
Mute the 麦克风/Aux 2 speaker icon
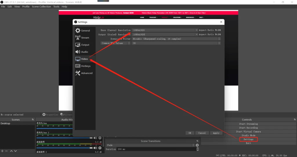point(95,138)
